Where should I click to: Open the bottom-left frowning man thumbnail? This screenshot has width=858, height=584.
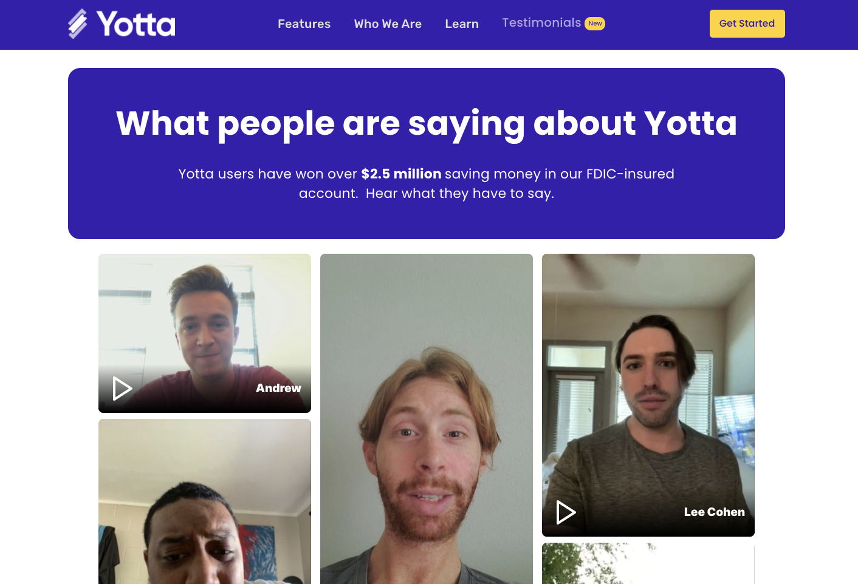coord(205,501)
